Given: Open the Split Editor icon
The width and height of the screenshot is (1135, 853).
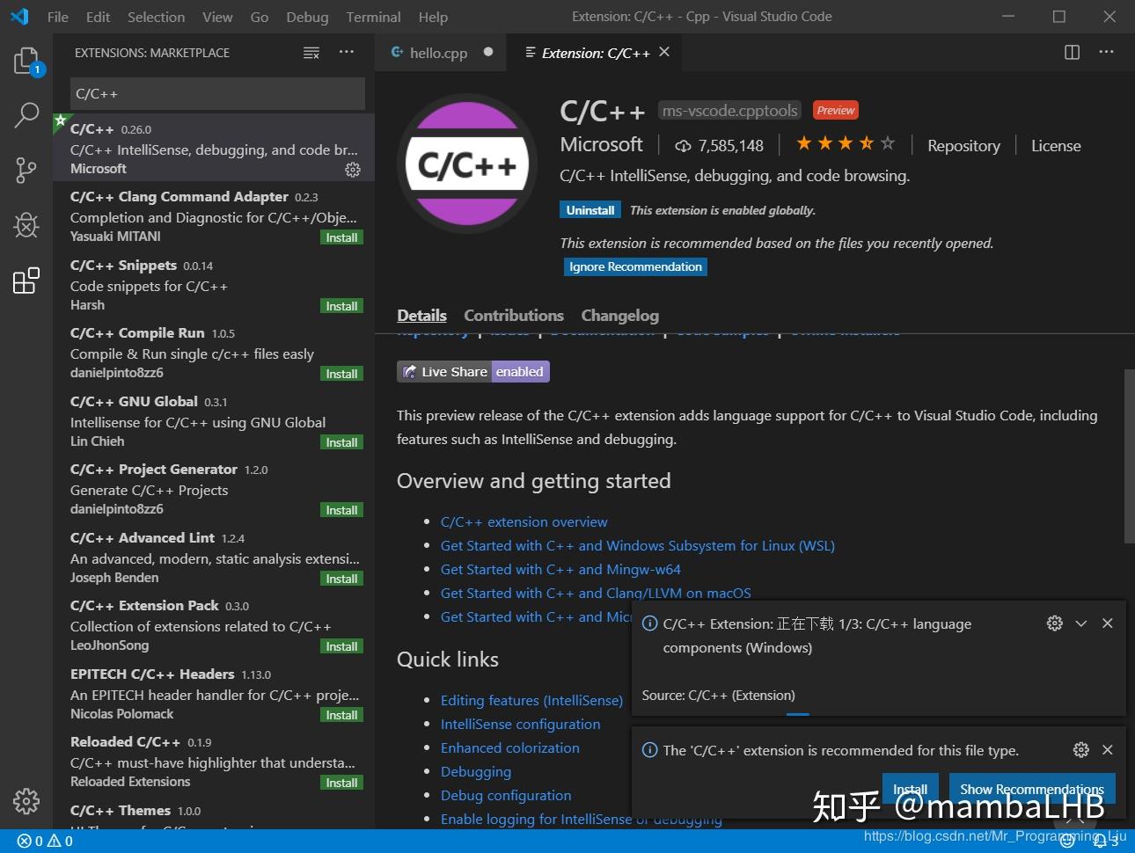Looking at the screenshot, I should click(1072, 53).
